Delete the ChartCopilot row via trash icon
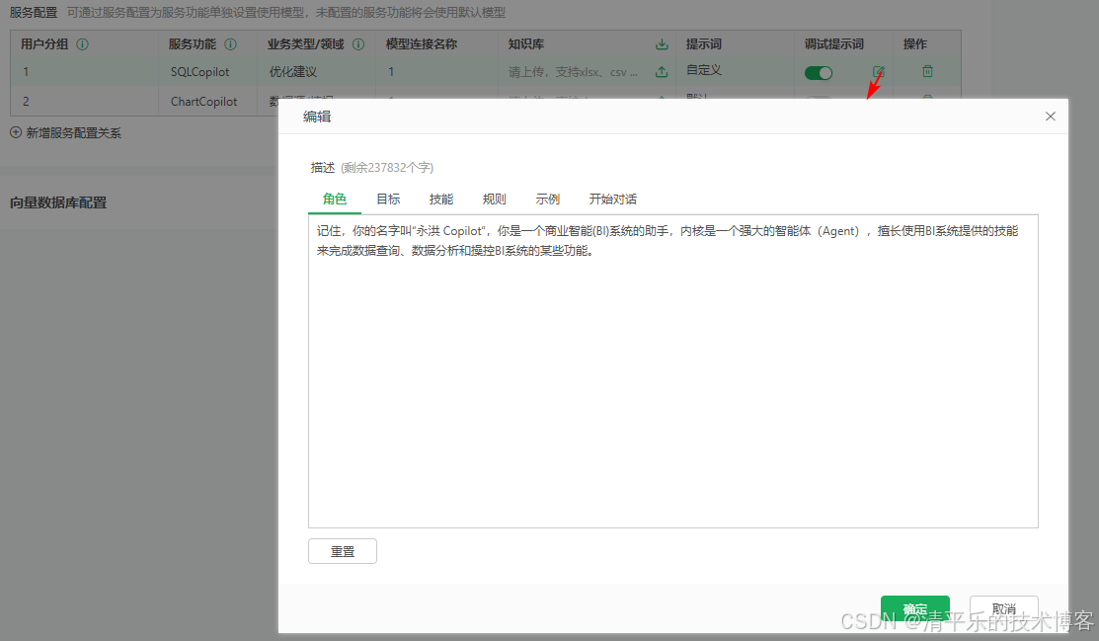1099x641 pixels. [927, 99]
